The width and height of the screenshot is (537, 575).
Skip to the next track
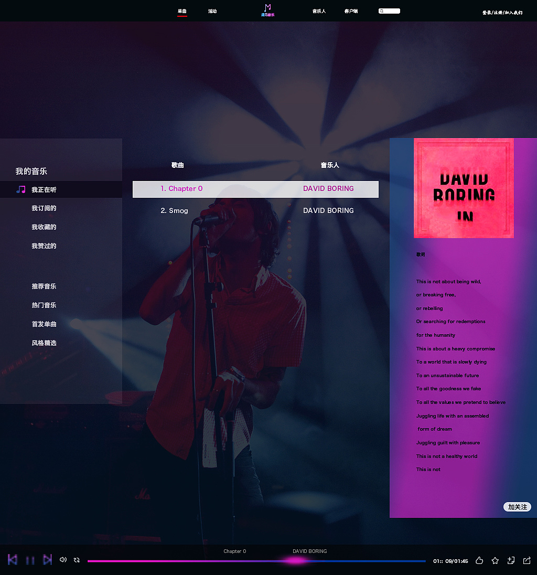click(x=47, y=560)
